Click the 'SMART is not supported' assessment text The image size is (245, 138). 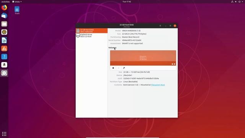click(x=132, y=43)
